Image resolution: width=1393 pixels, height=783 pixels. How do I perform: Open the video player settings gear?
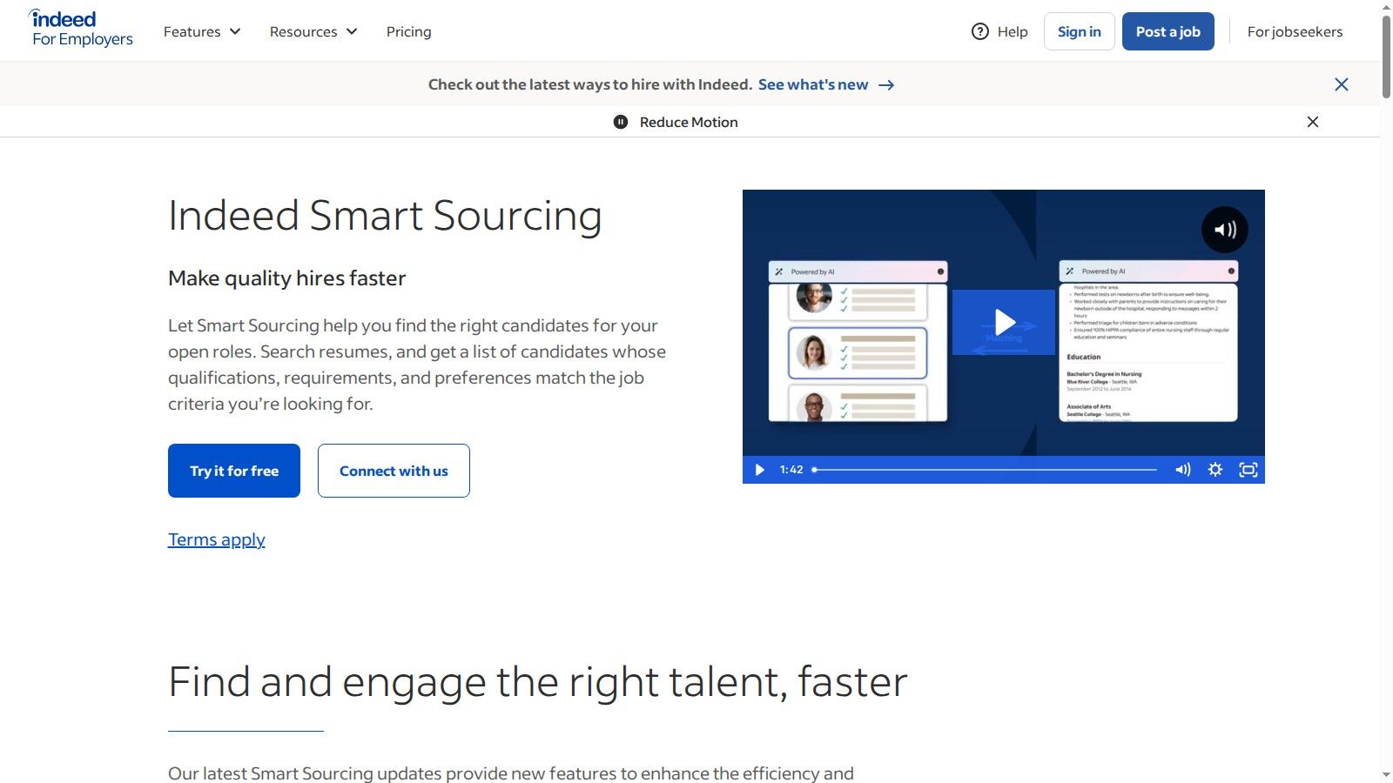tap(1215, 469)
